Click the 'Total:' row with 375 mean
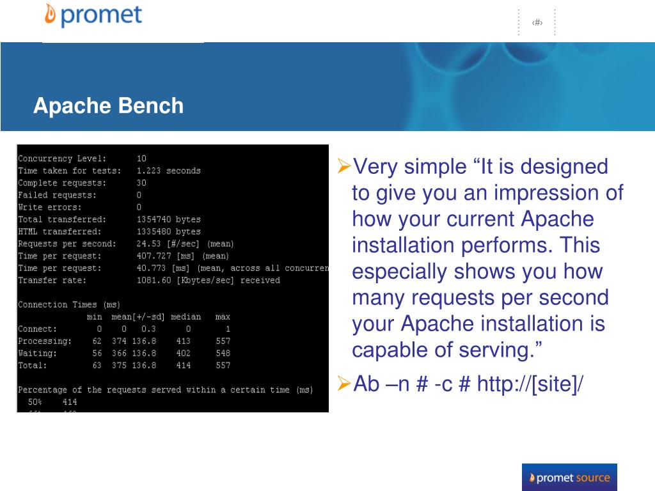 (x=125, y=365)
